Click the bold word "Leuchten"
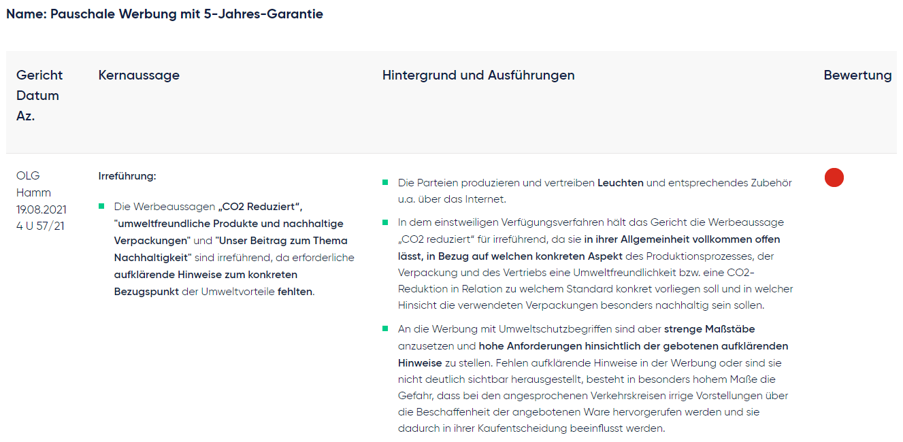The height and width of the screenshot is (442, 903). [x=620, y=182]
